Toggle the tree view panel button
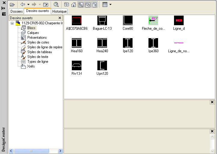 (81, 5)
